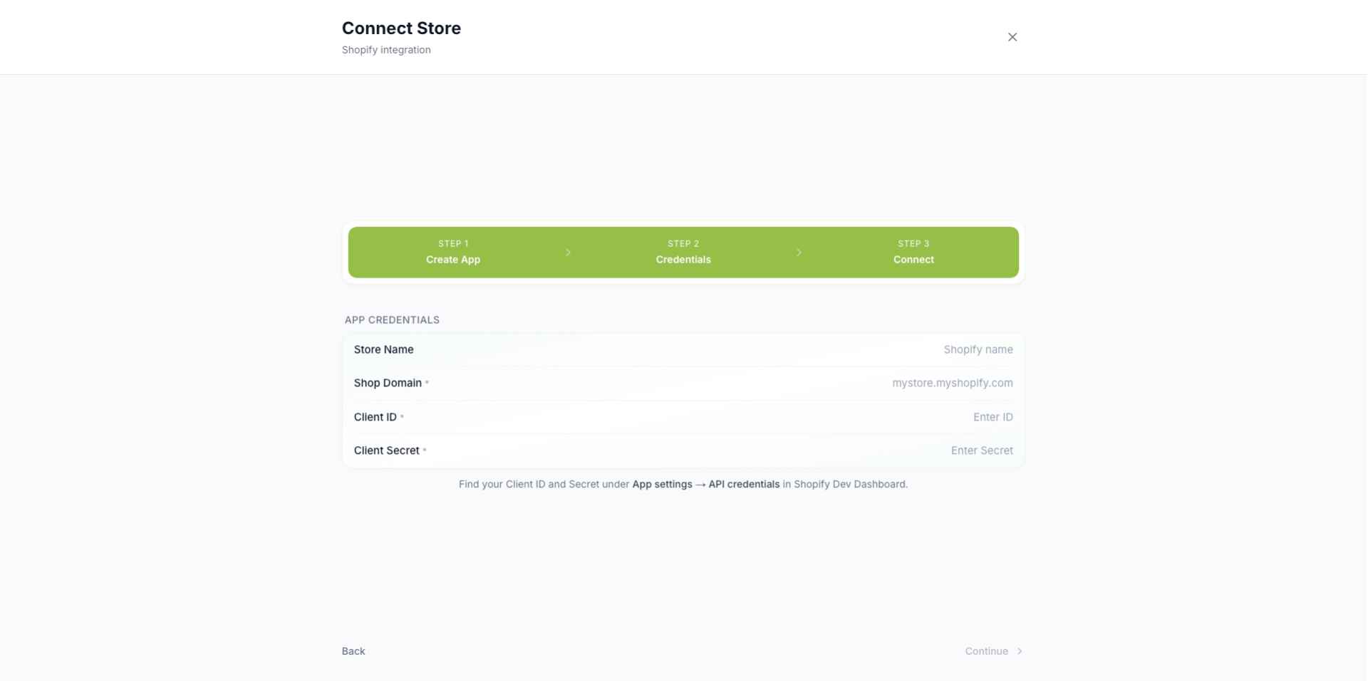Click the mystore.myshopify.com placeholder

pyautogui.click(x=953, y=383)
